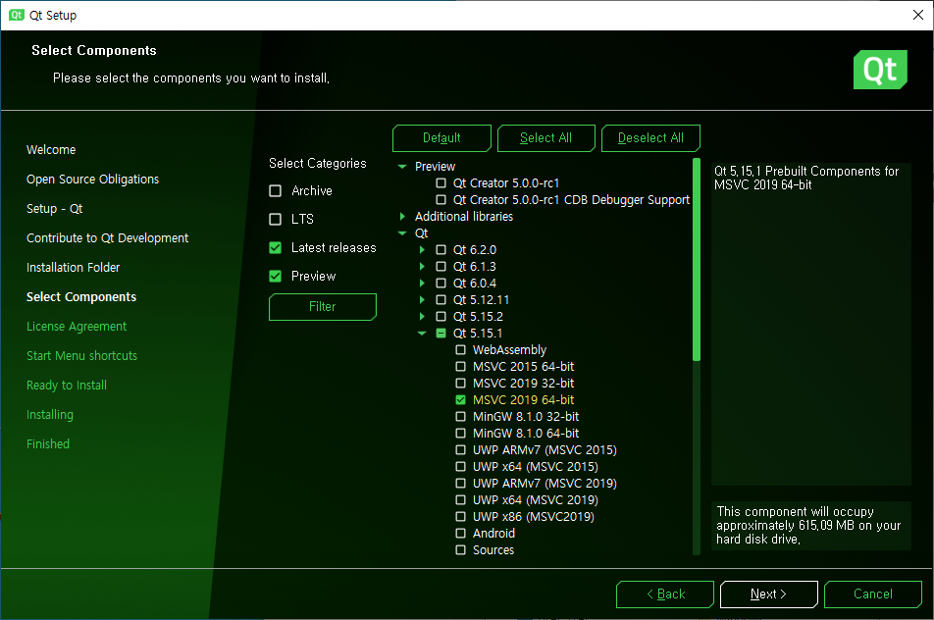Click the Qt 5.15.1 tree label

478,334
